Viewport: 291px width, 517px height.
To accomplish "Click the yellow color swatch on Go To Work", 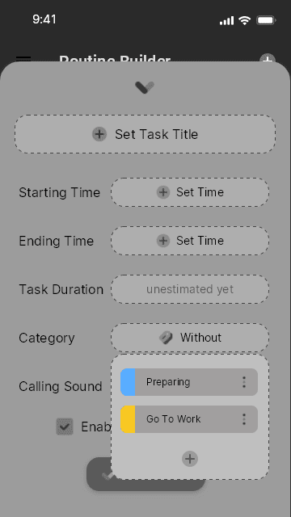I will (128, 419).
